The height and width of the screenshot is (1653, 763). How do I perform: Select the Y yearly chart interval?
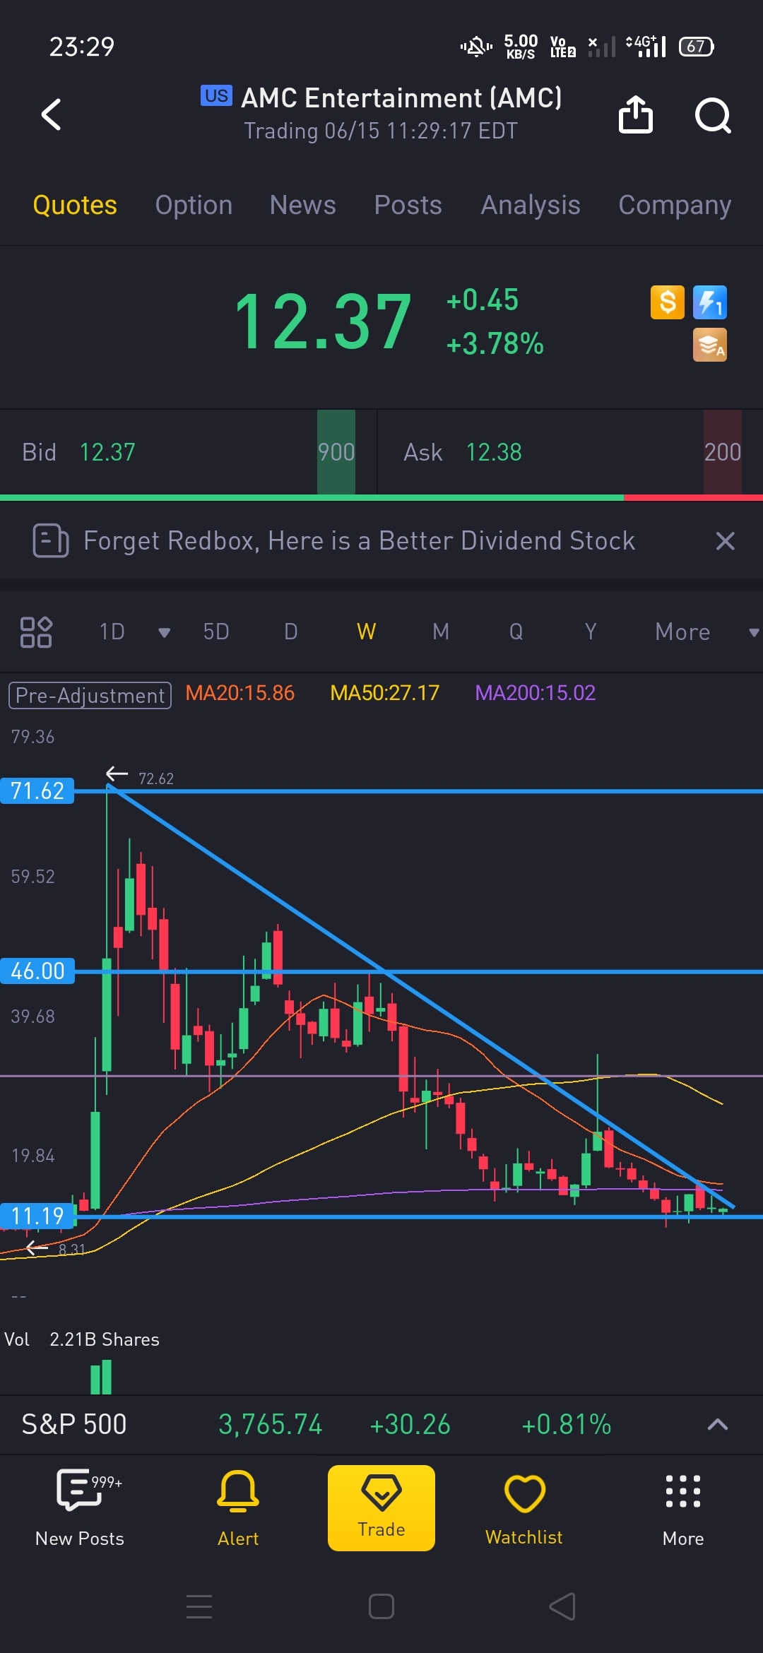(591, 632)
